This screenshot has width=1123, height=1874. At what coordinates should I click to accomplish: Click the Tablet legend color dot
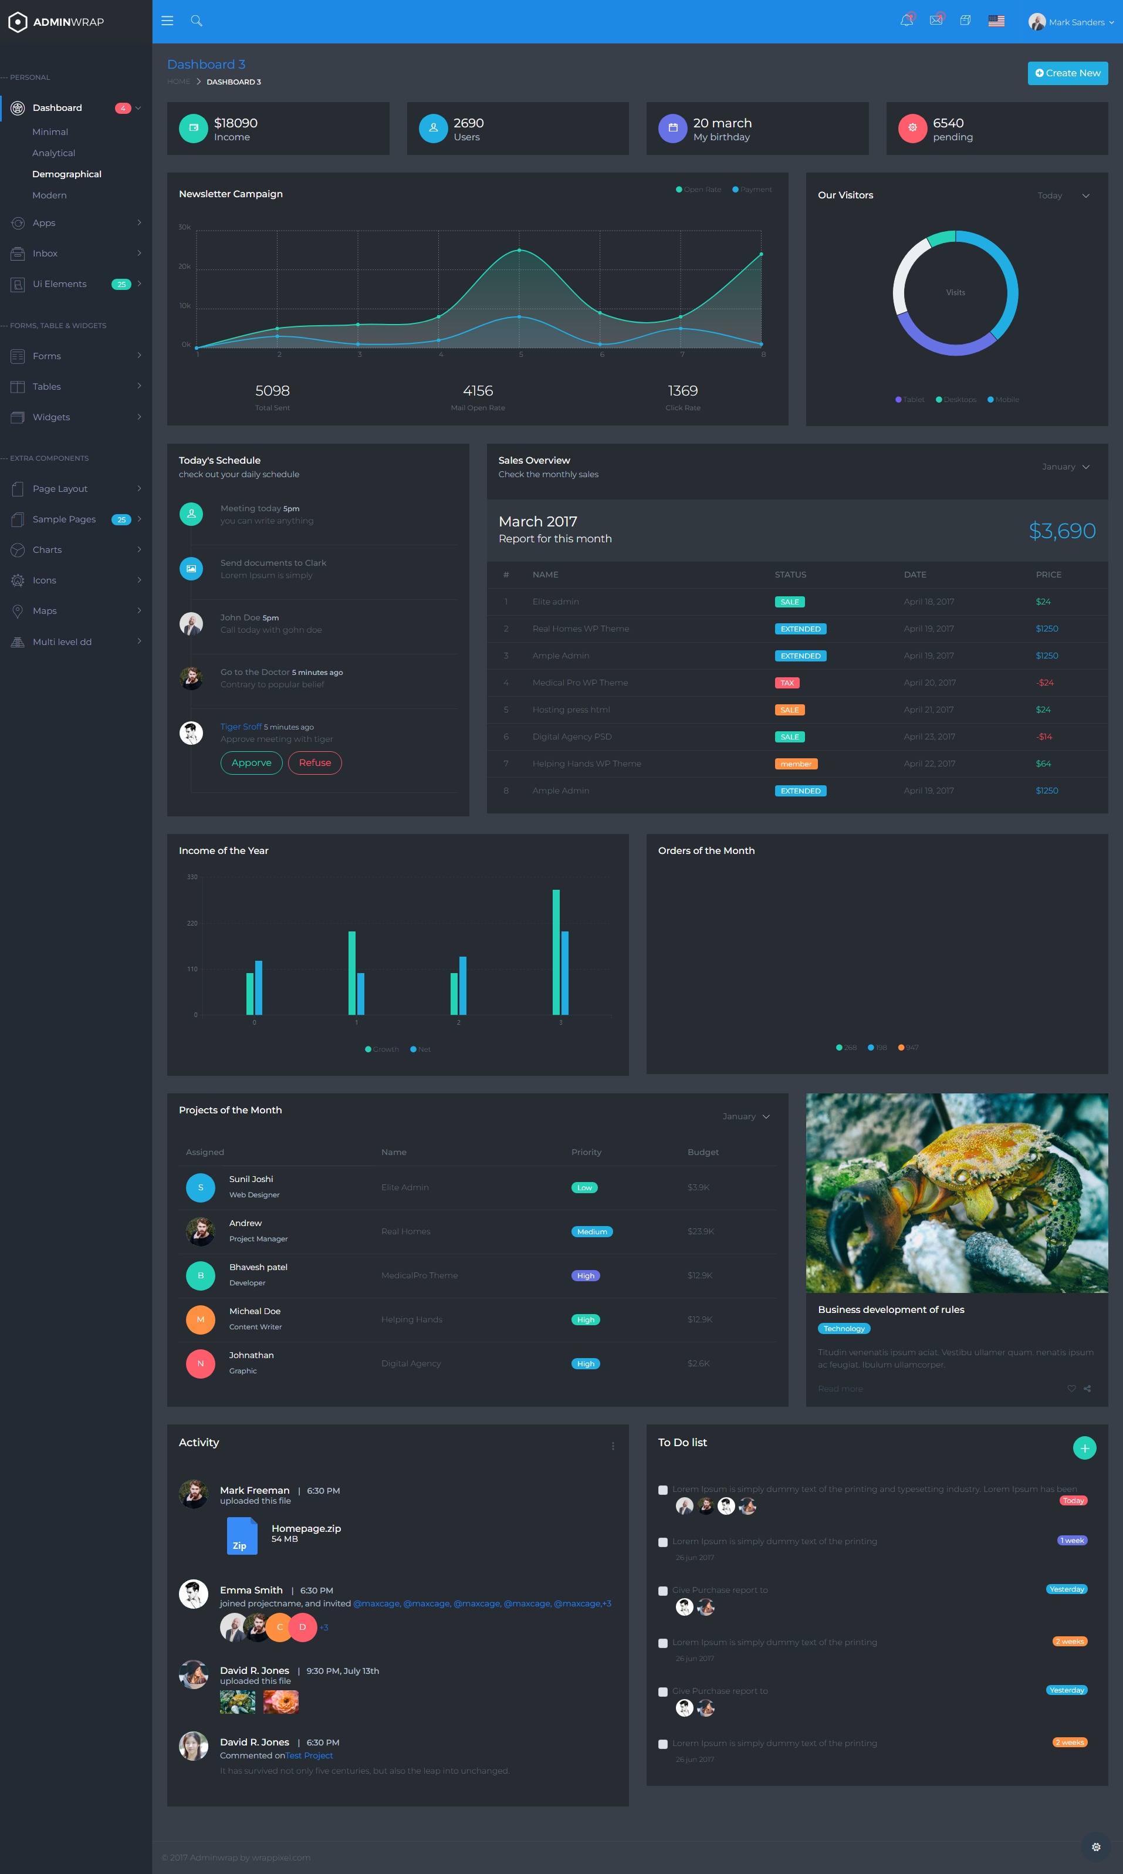tap(898, 400)
